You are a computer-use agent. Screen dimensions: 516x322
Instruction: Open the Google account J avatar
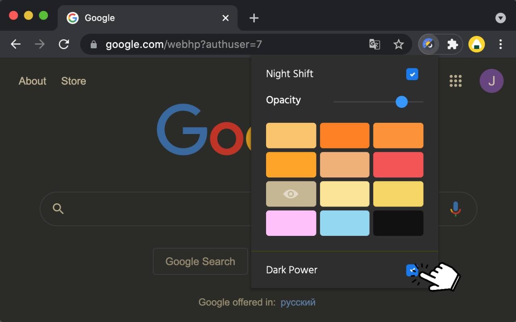tap(491, 81)
